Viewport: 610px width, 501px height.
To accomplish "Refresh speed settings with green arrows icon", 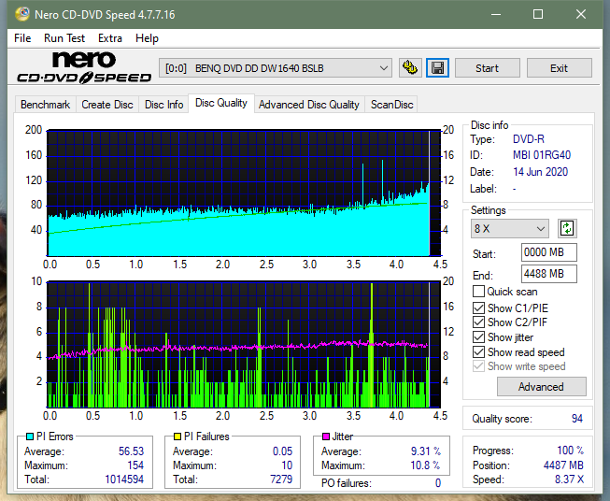I will point(567,228).
